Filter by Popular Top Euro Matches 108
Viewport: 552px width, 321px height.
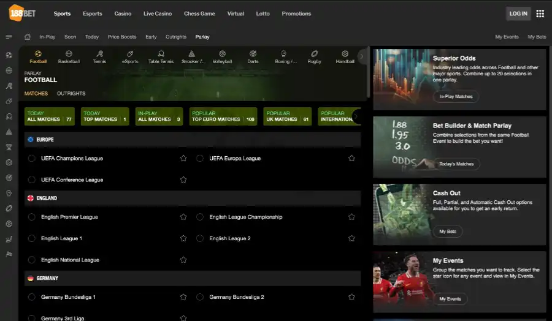[223, 116]
